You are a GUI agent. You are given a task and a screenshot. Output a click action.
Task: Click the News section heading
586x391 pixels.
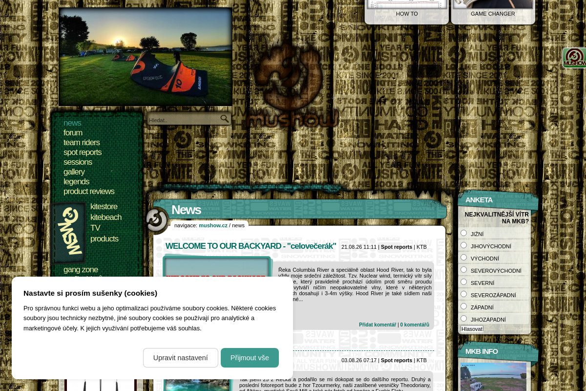click(x=186, y=210)
